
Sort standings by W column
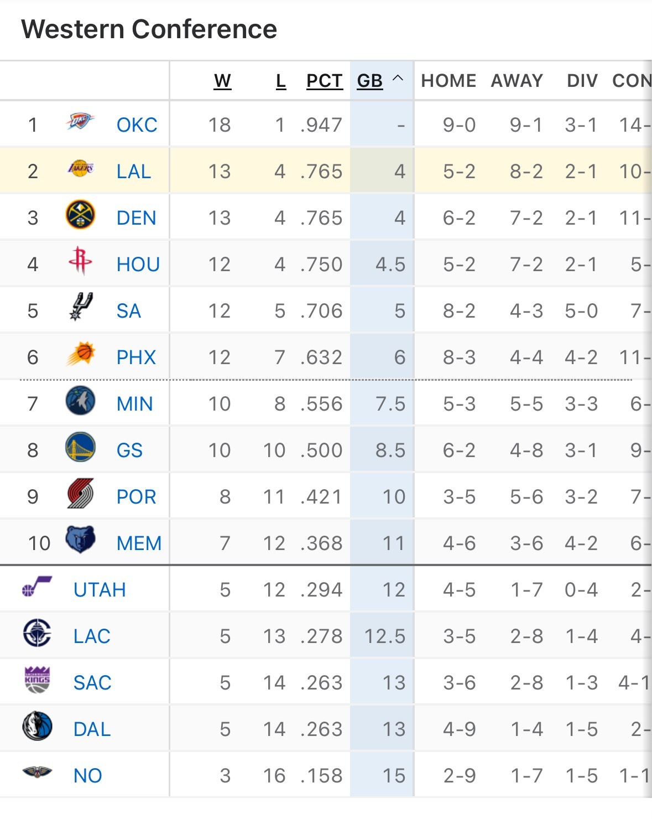pos(222,81)
